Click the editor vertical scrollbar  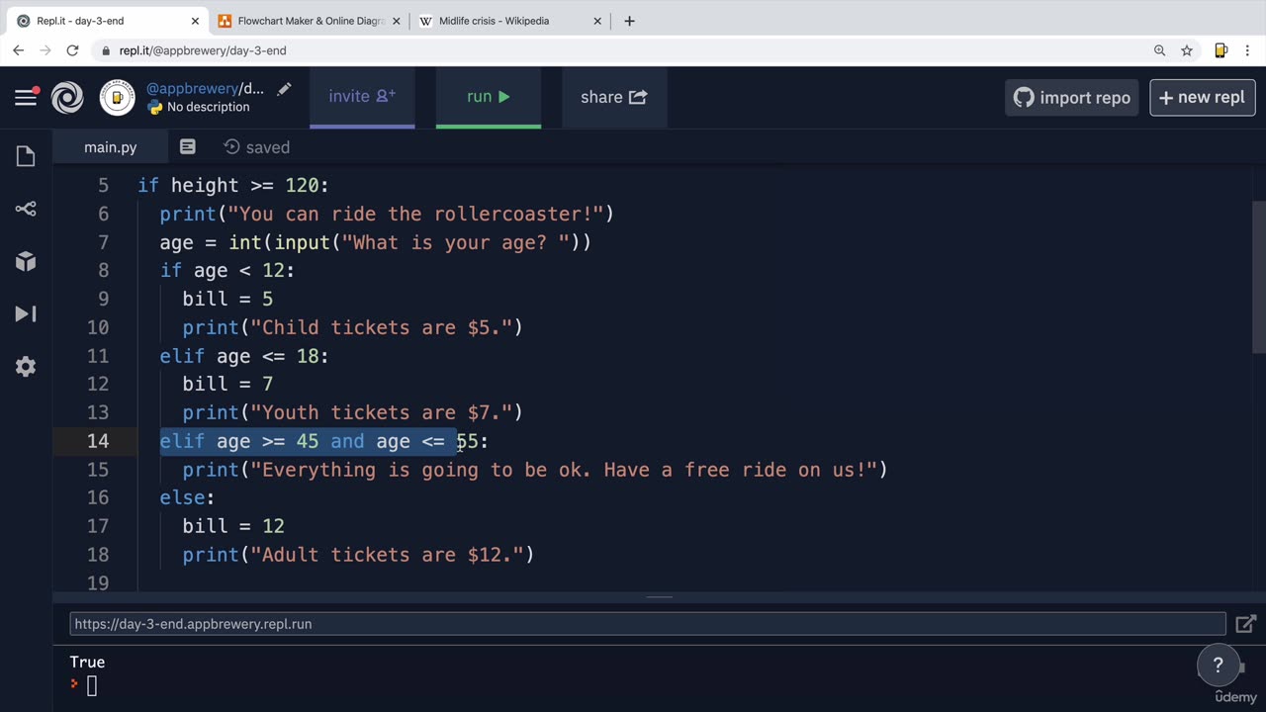click(1258, 277)
